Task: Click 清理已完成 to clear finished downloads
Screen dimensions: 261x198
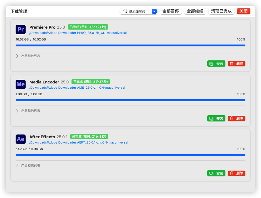Action: [x=221, y=11]
